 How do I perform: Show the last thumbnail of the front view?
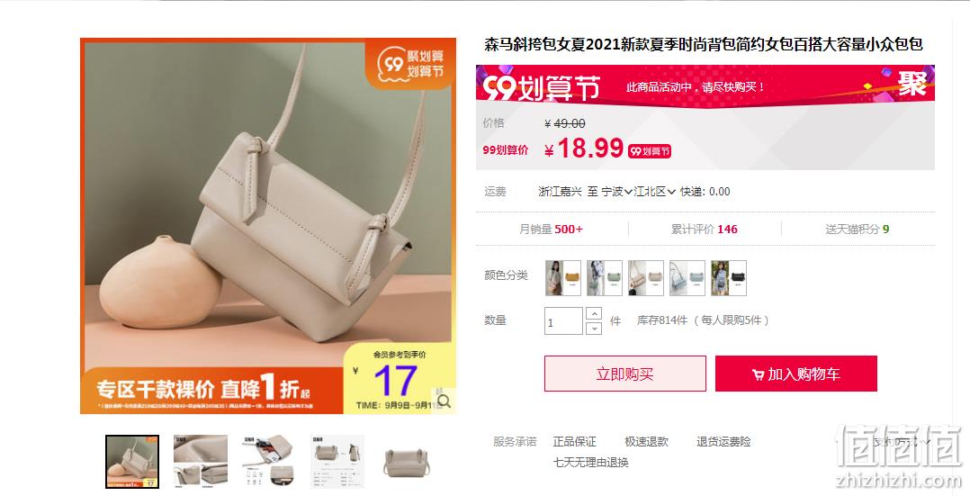point(407,461)
